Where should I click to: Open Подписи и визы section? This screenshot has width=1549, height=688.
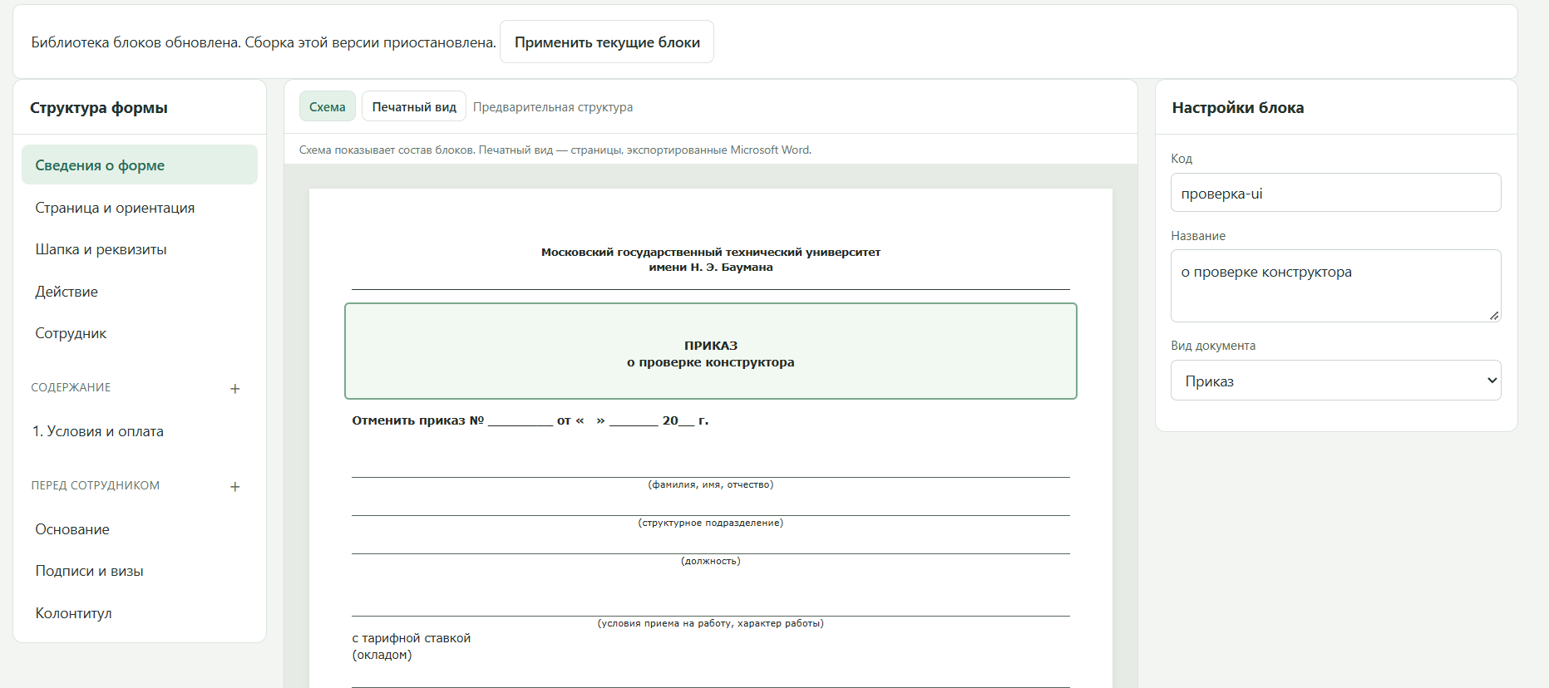tap(140, 571)
